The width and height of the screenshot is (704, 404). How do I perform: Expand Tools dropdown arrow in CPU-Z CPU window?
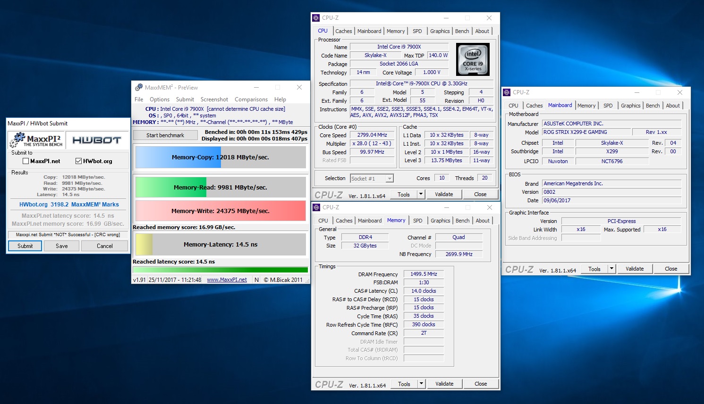[421, 194]
